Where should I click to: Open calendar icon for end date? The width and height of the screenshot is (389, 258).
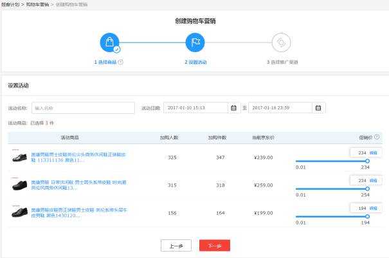[x=318, y=107]
